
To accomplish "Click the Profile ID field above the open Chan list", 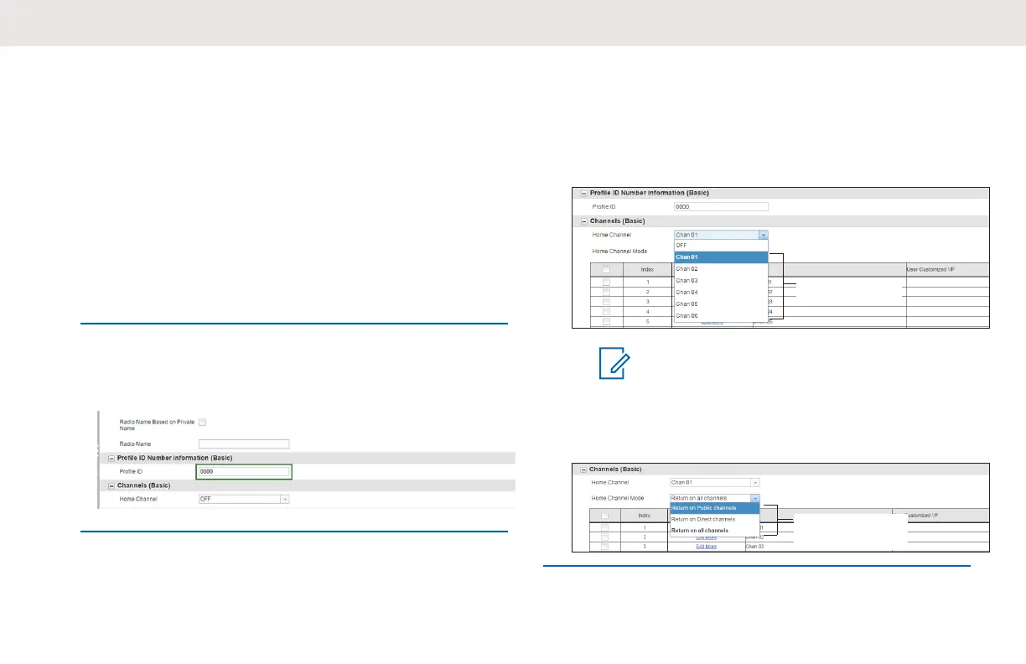I will 721,206.
